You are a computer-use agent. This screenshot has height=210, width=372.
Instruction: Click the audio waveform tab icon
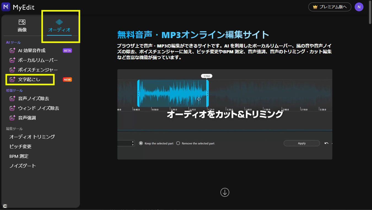coord(59,22)
